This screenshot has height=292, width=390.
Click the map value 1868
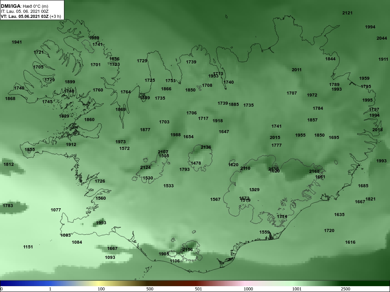point(10,99)
